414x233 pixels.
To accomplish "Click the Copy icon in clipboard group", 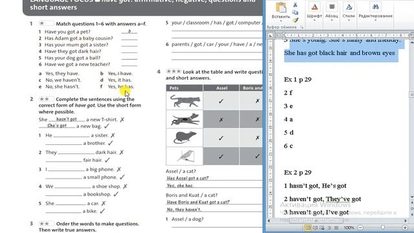I will point(295,12).
